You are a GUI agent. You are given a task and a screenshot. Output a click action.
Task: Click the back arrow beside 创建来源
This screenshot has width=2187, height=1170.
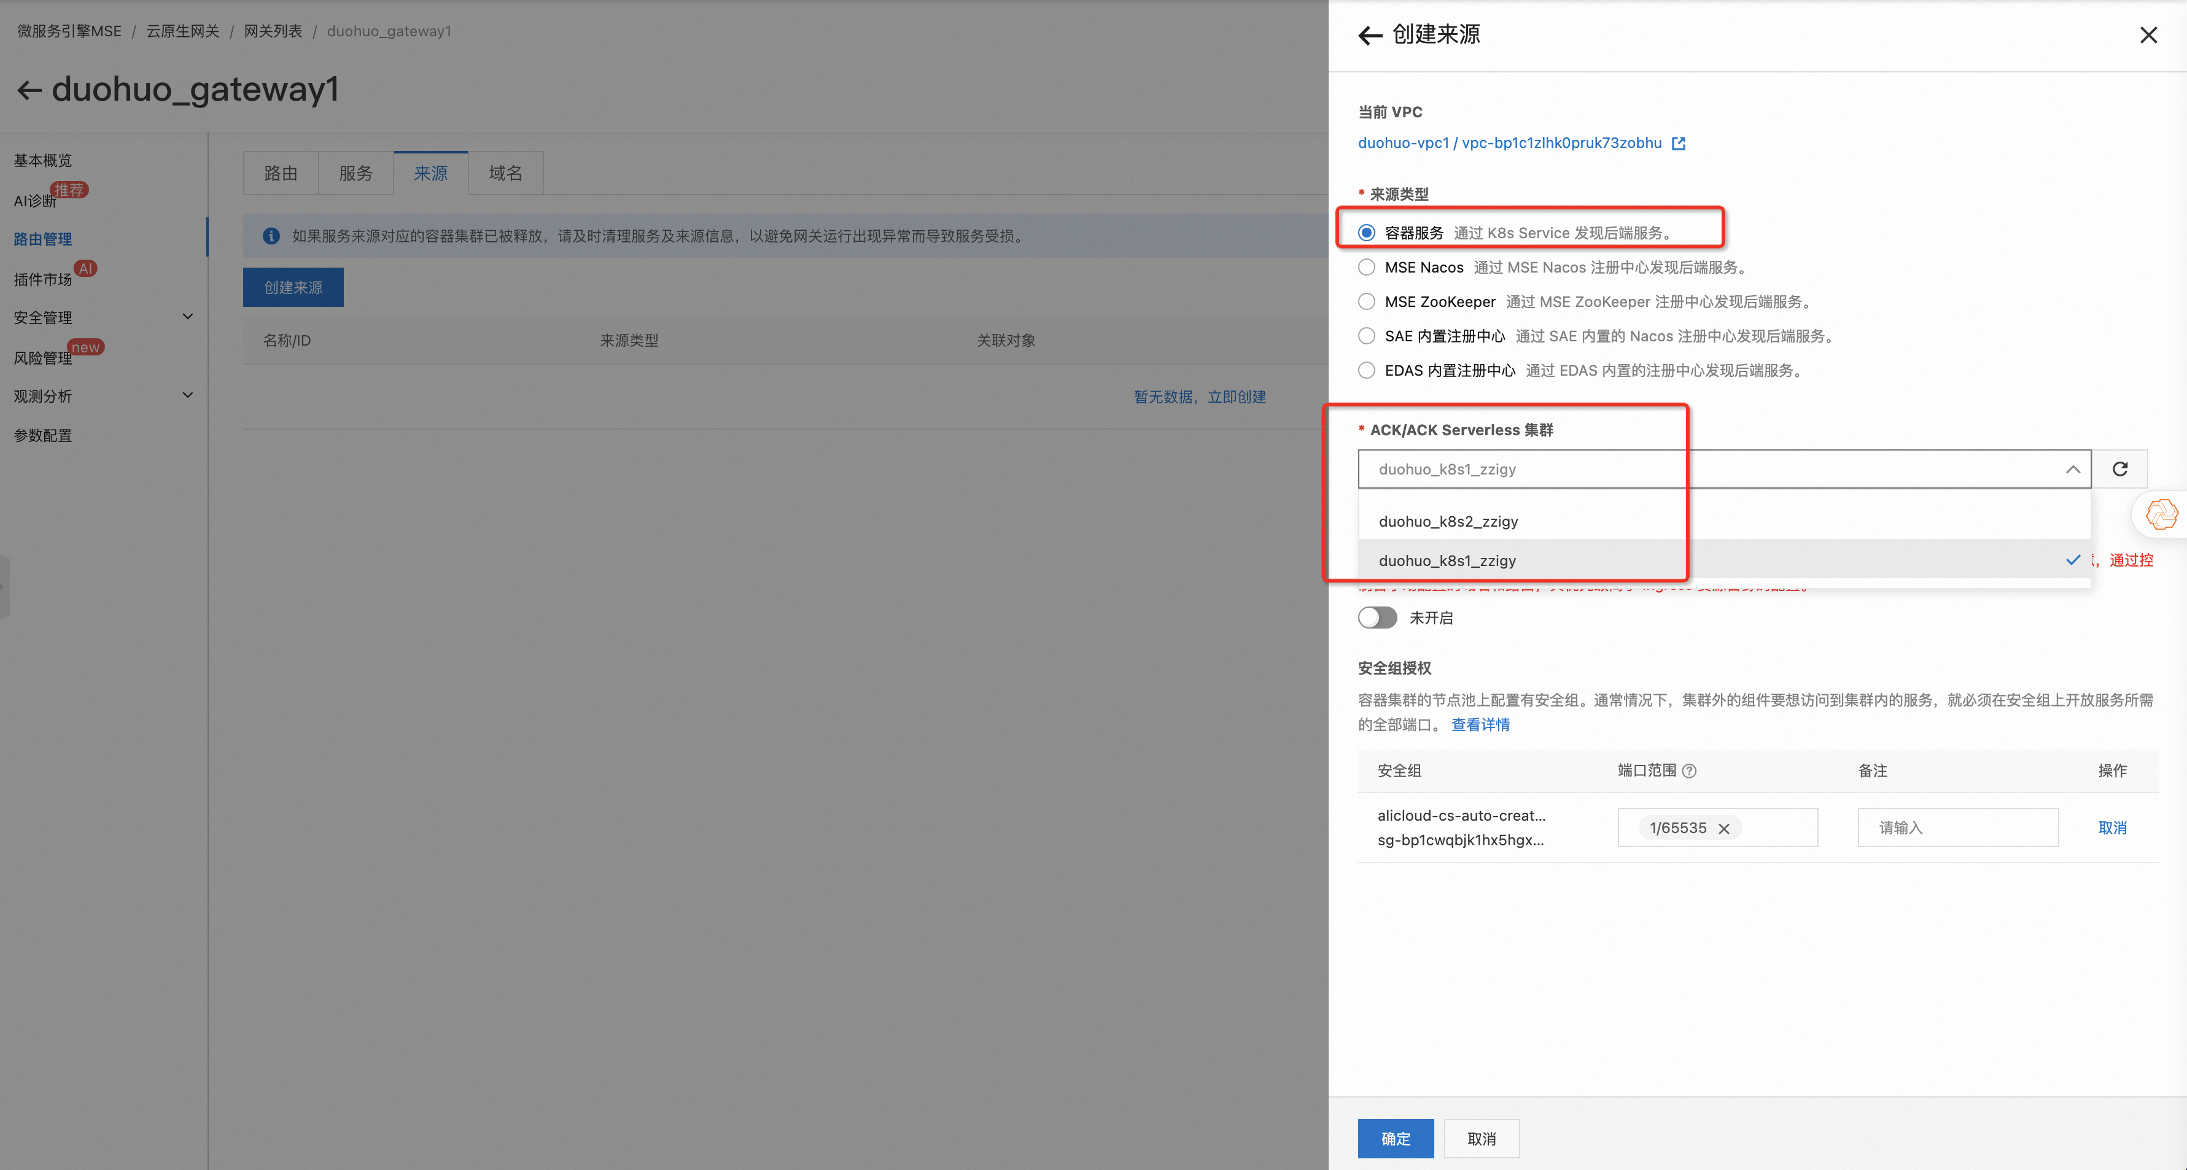click(x=1369, y=36)
